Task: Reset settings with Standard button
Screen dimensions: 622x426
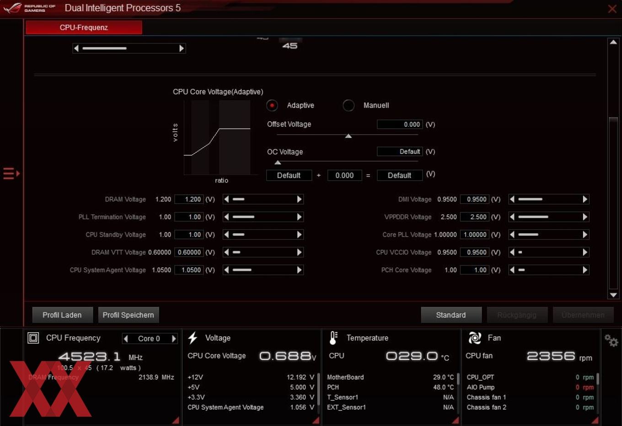Action: pos(451,315)
